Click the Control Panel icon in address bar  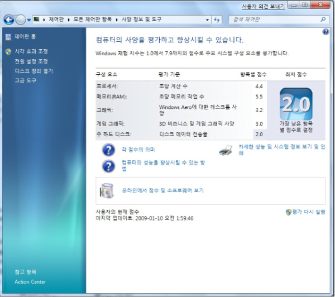click(x=36, y=20)
